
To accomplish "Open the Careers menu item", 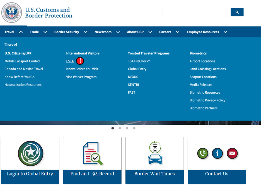I will pos(165,32).
